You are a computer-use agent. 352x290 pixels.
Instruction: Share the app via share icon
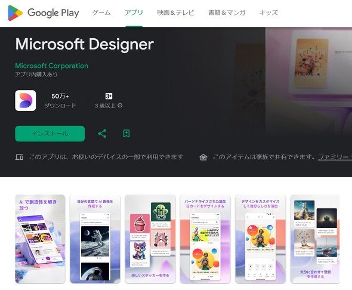pyautogui.click(x=102, y=134)
